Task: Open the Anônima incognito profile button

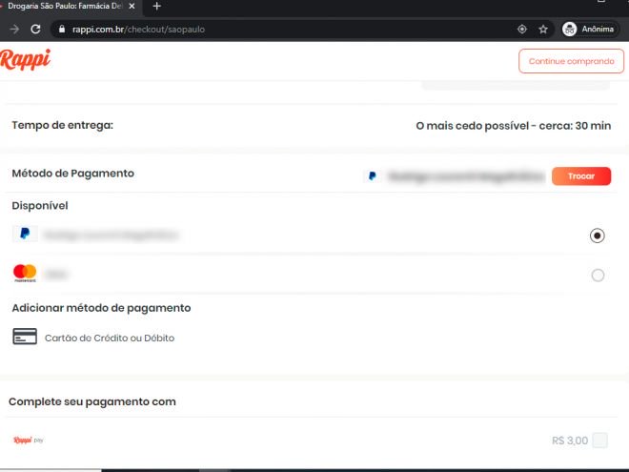Action: (588, 30)
